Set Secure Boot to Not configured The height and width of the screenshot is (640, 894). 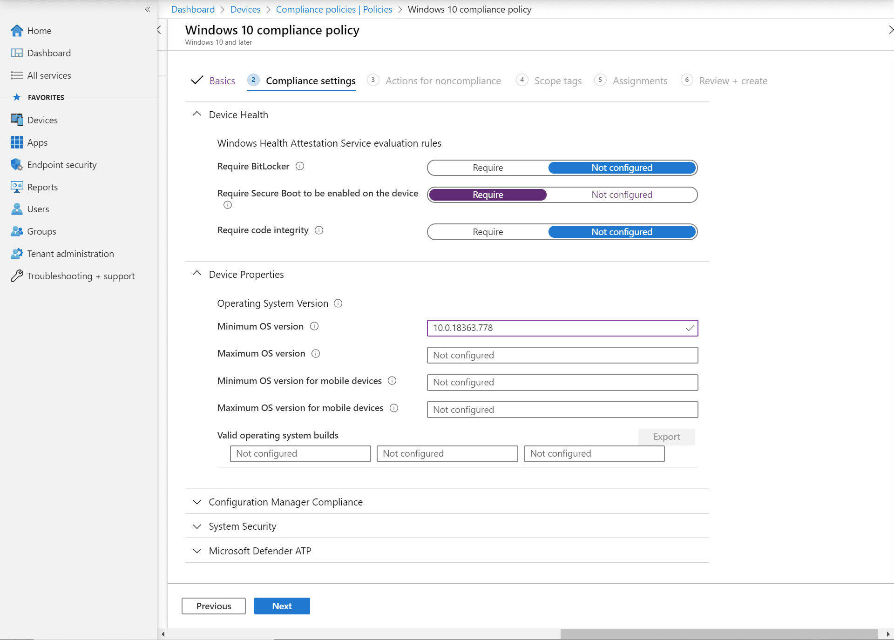pos(622,195)
